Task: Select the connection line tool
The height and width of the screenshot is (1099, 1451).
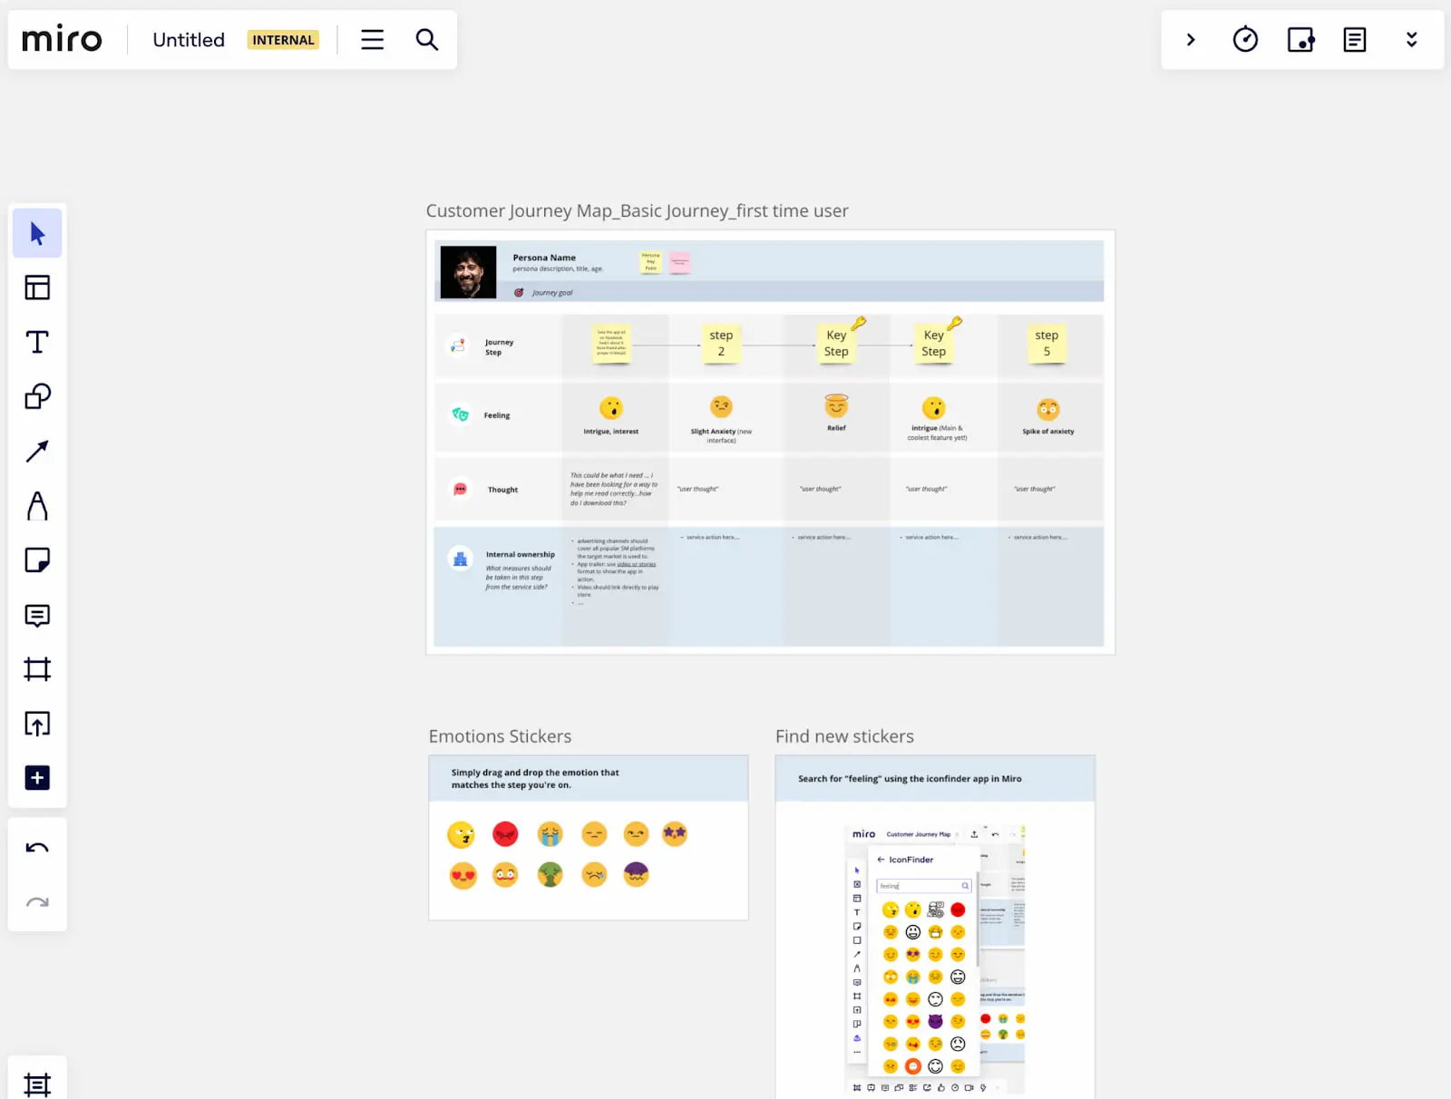Action: pos(36,451)
